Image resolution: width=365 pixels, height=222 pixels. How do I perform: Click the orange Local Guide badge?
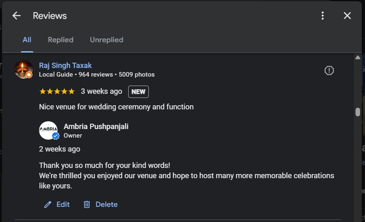pos(29,75)
